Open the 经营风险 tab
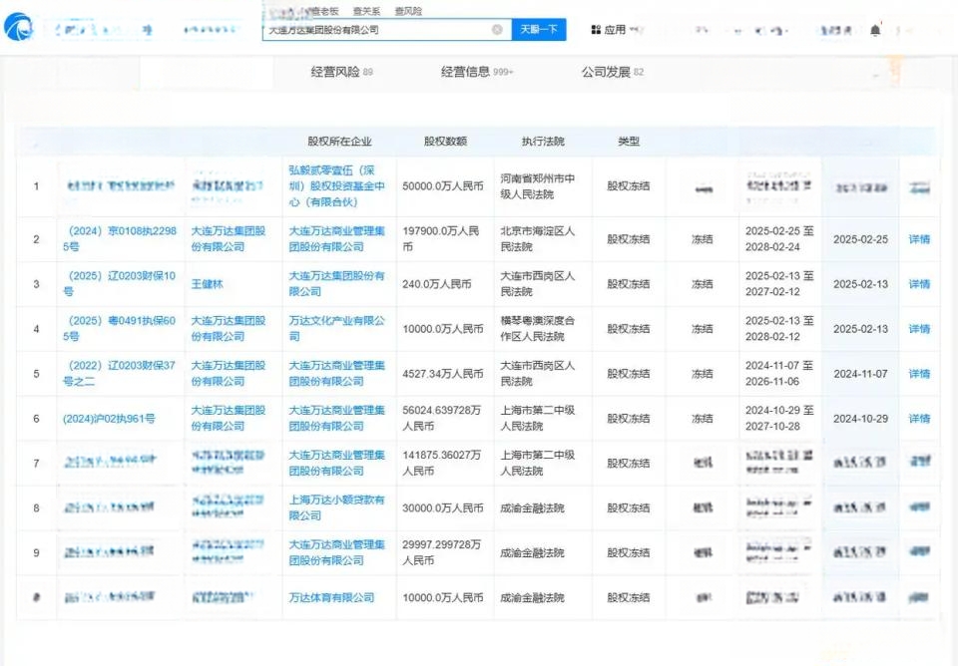The width and height of the screenshot is (958, 666). (341, 72)
